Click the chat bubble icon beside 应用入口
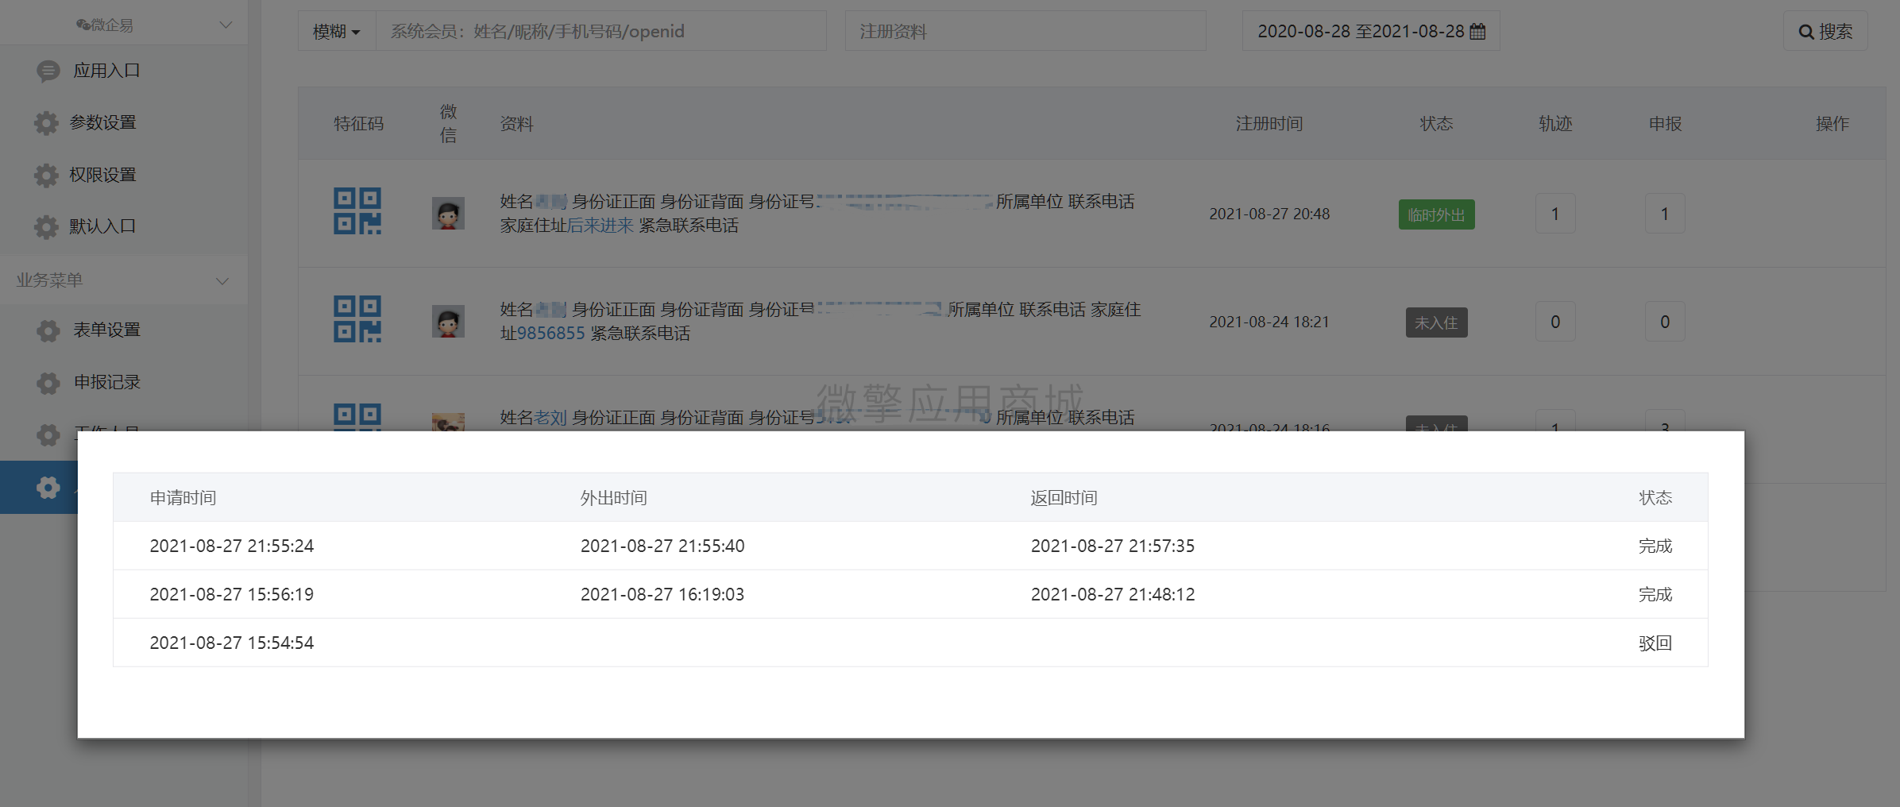1900x807 pixels. (48, 71)
